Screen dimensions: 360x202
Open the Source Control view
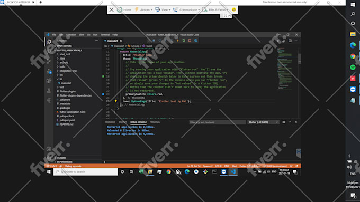pos(49,61)
